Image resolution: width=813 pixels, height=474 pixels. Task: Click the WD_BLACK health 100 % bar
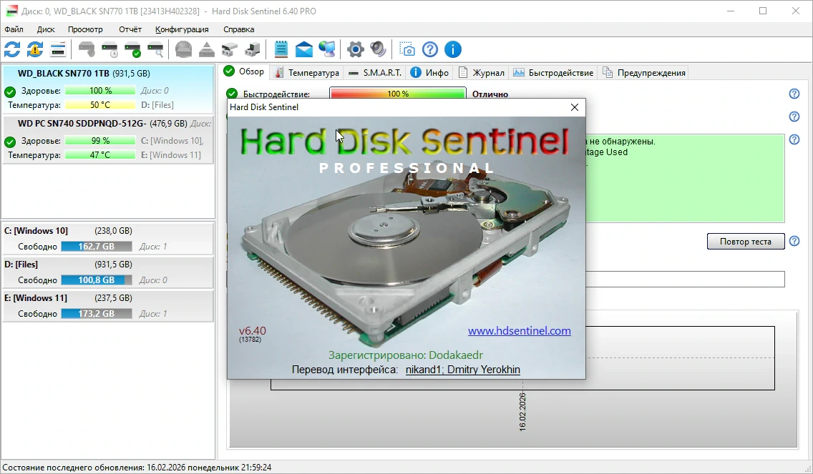100,91
